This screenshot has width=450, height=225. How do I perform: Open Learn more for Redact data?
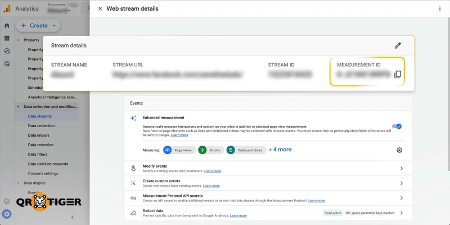pyautogui.click(x=238, y=215)
